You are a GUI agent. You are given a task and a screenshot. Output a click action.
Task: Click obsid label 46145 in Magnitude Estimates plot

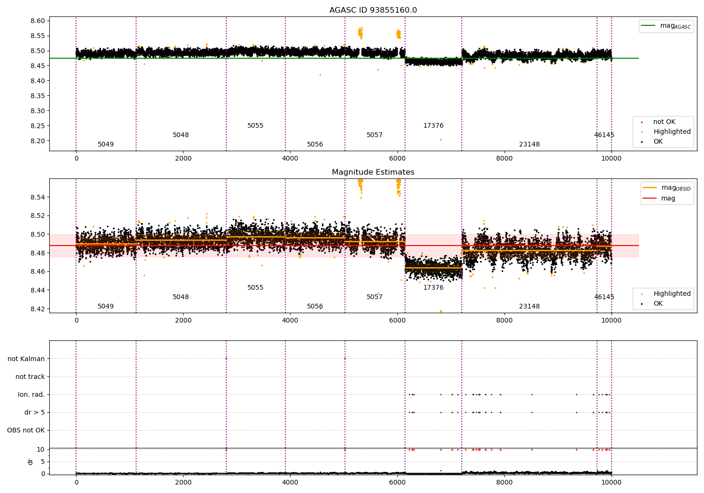(x=604, y=297)
